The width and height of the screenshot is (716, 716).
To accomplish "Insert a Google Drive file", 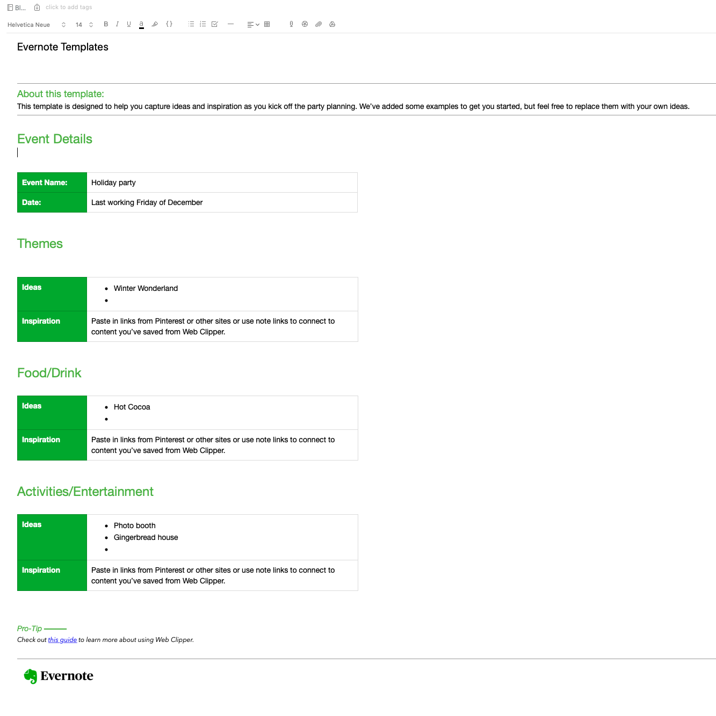I will pyautogui.click(x=332, y=24).
